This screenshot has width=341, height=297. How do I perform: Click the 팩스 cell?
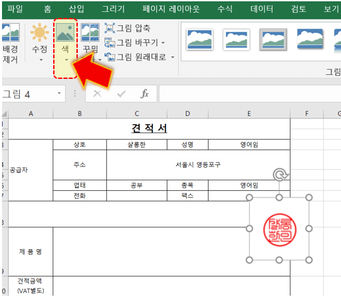[187, 196]
